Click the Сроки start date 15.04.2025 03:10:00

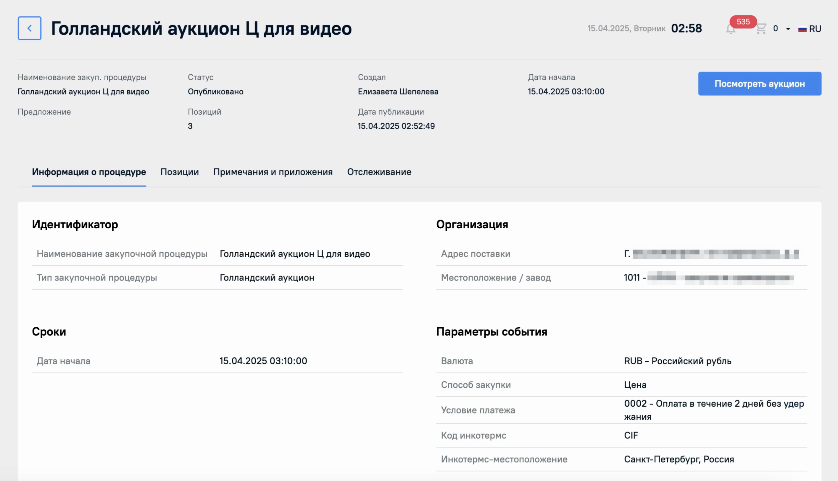point(263,361)
